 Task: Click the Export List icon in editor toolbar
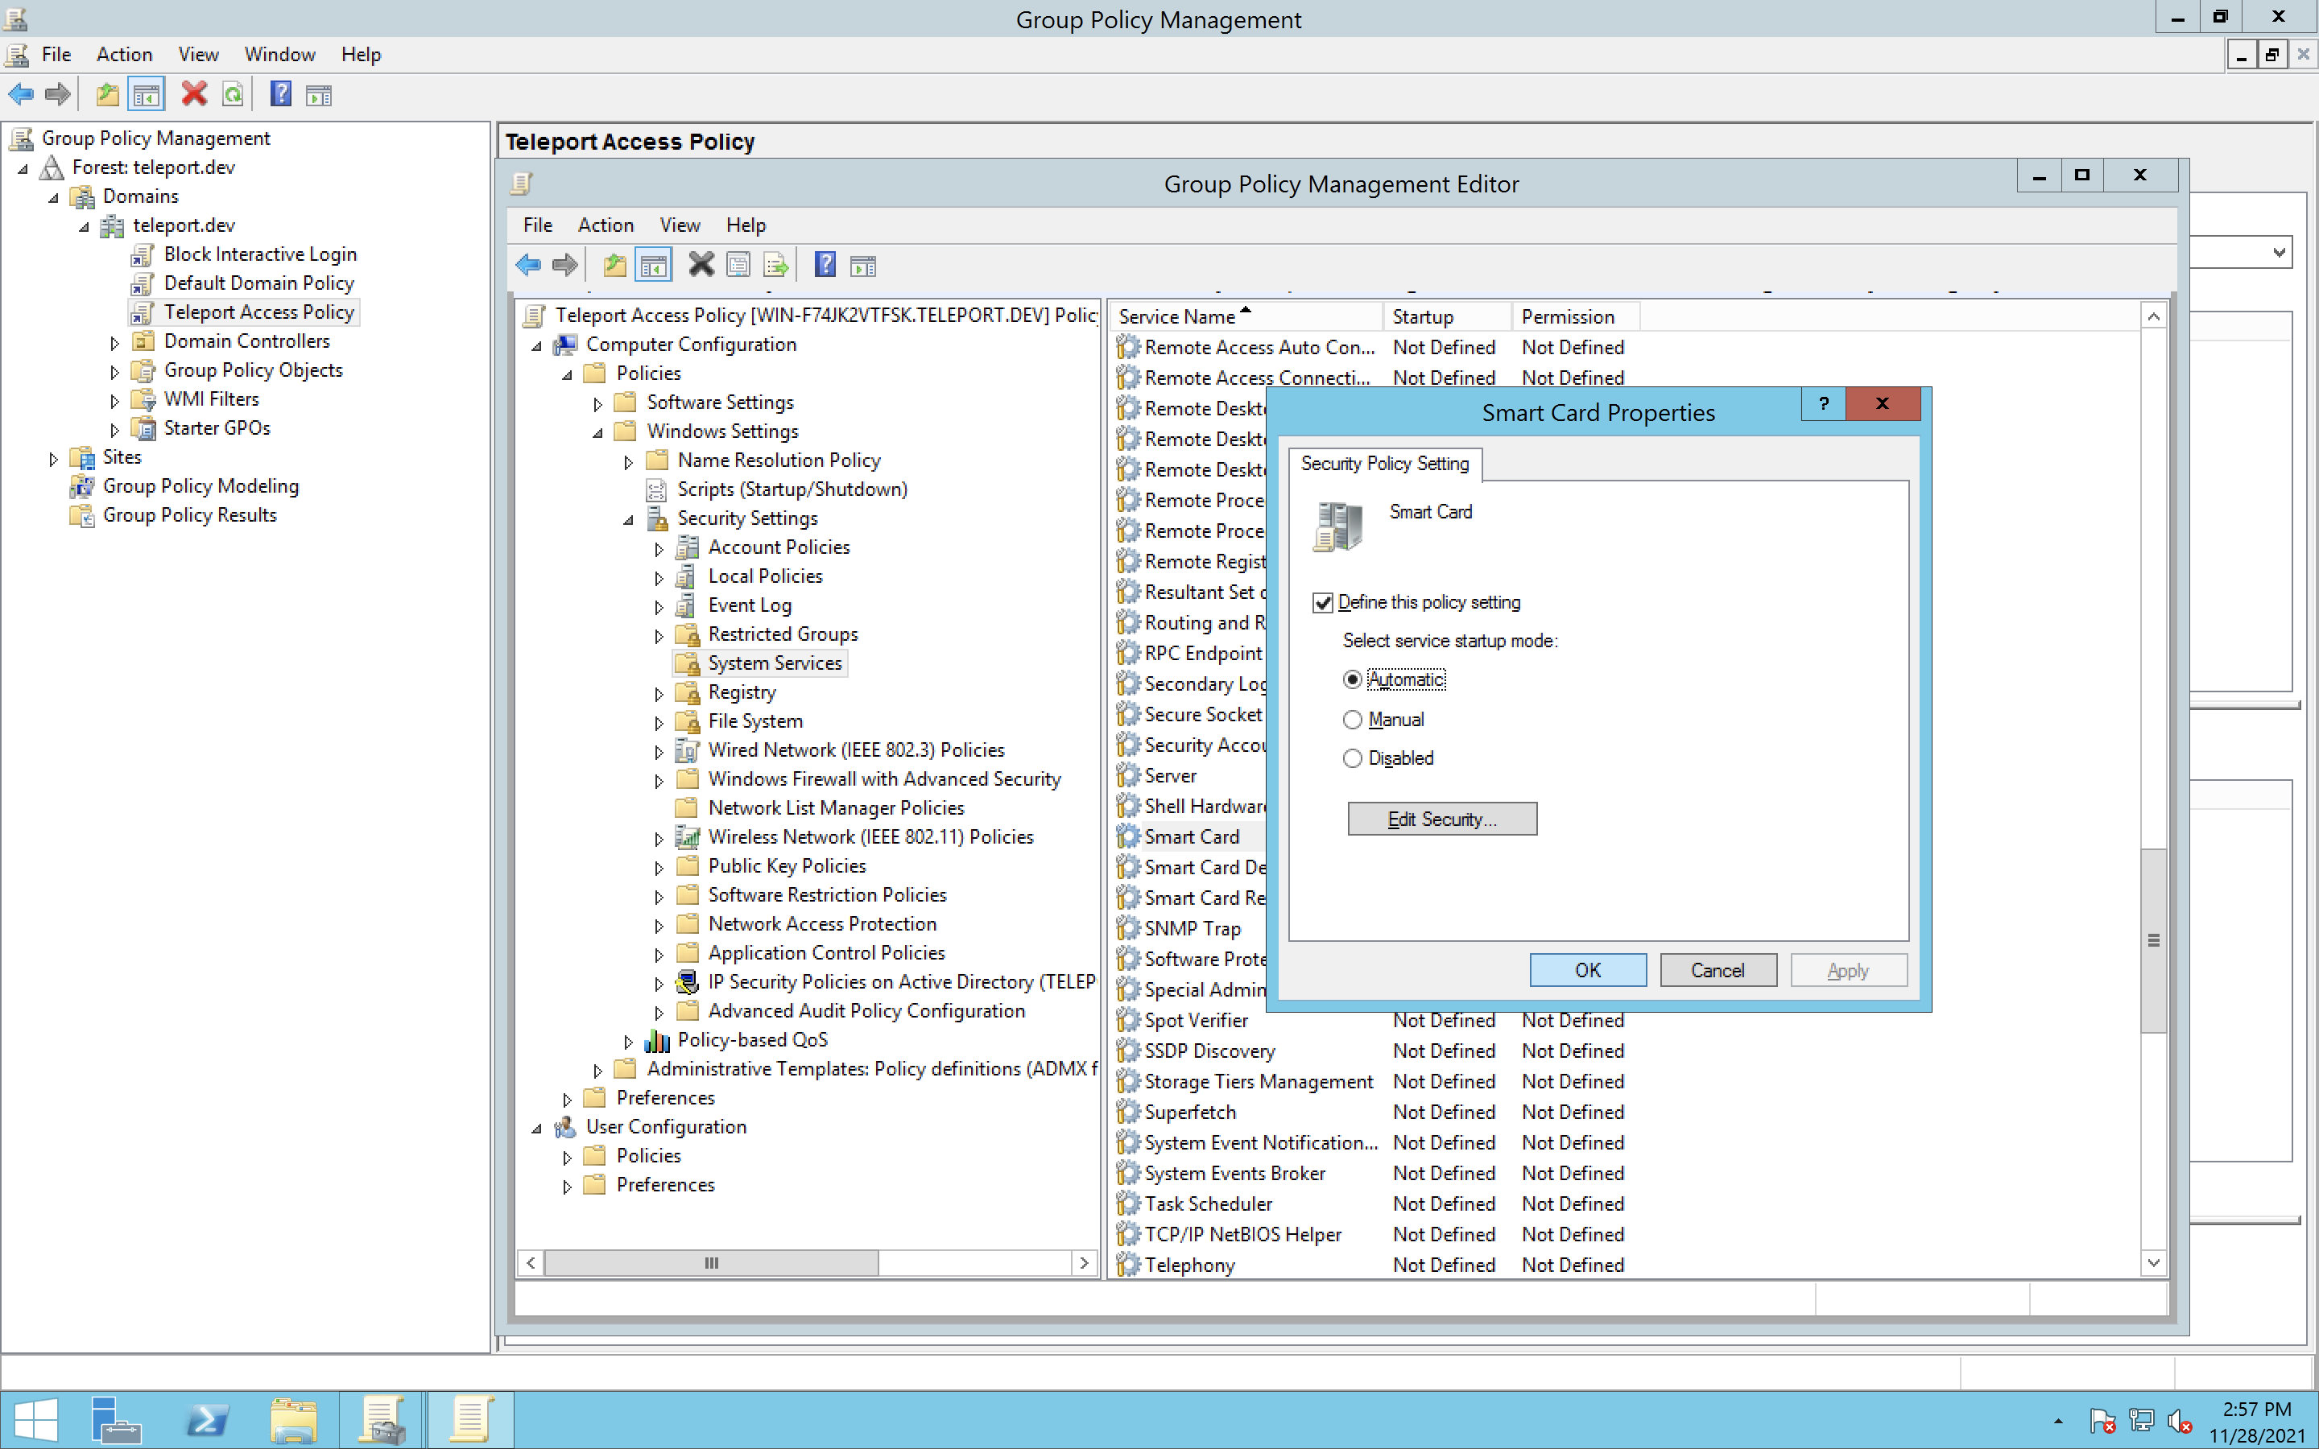775,266
